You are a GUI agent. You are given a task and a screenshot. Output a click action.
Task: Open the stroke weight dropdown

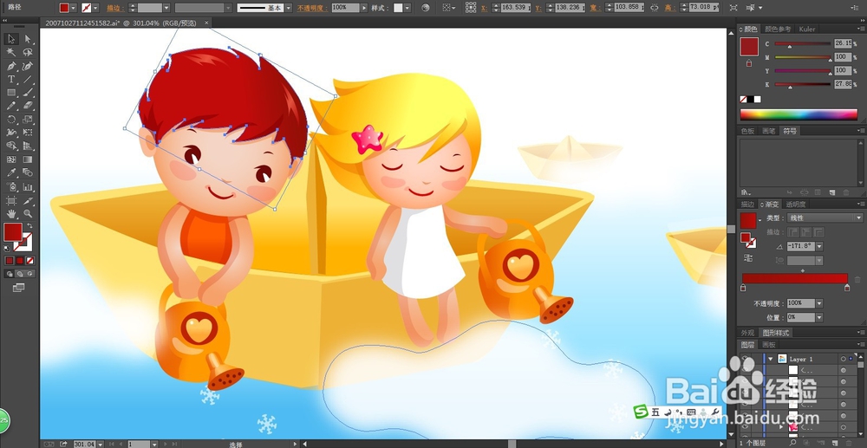(x=166, y=8)
